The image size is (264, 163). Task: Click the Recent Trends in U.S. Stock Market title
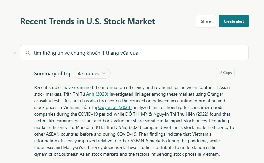(x=88, y=21)
